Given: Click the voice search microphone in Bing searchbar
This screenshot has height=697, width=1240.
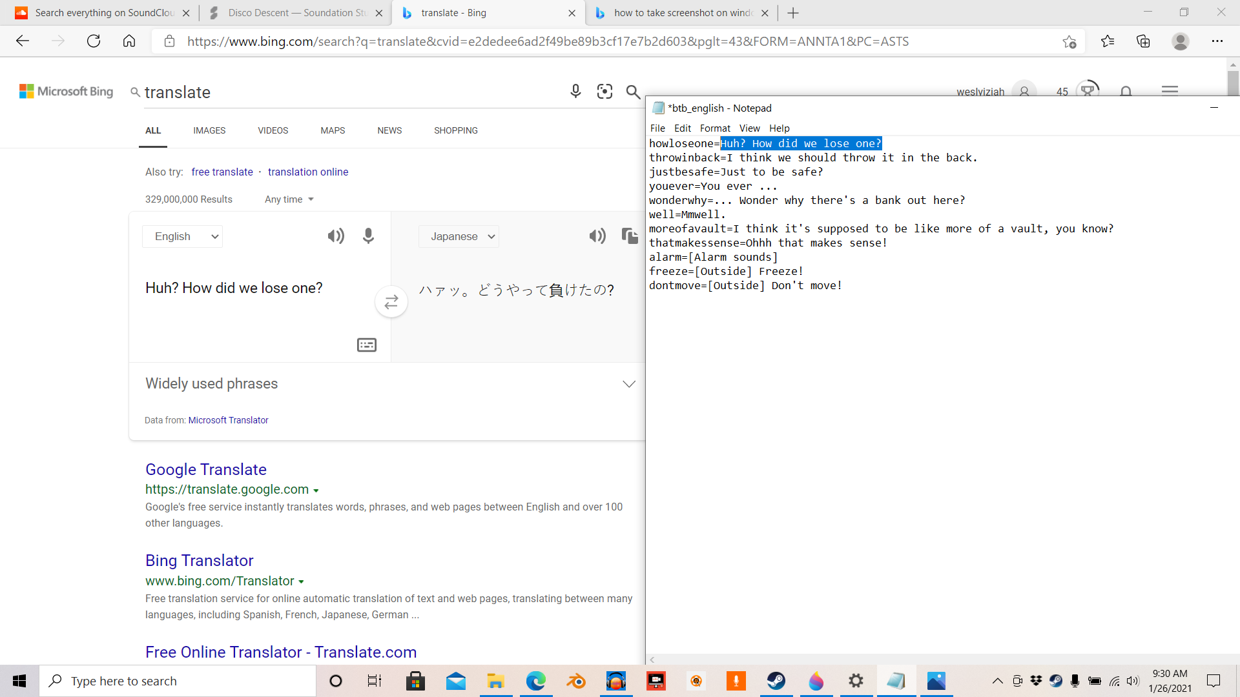Looking at the screenshot, I should (575, 92).
